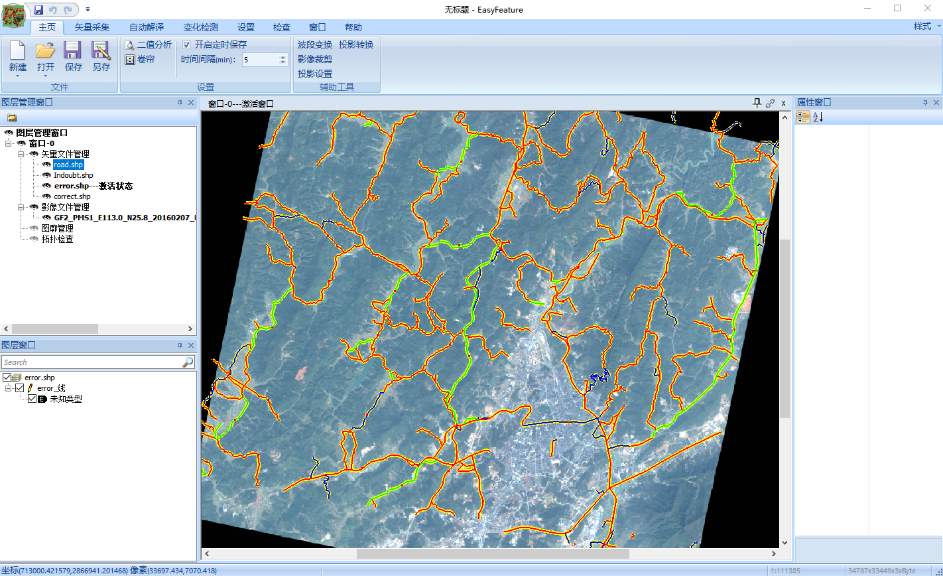943x576 pixels.
Task: Activate the 卷帘 swipe tool
Action: click(140, 59)
